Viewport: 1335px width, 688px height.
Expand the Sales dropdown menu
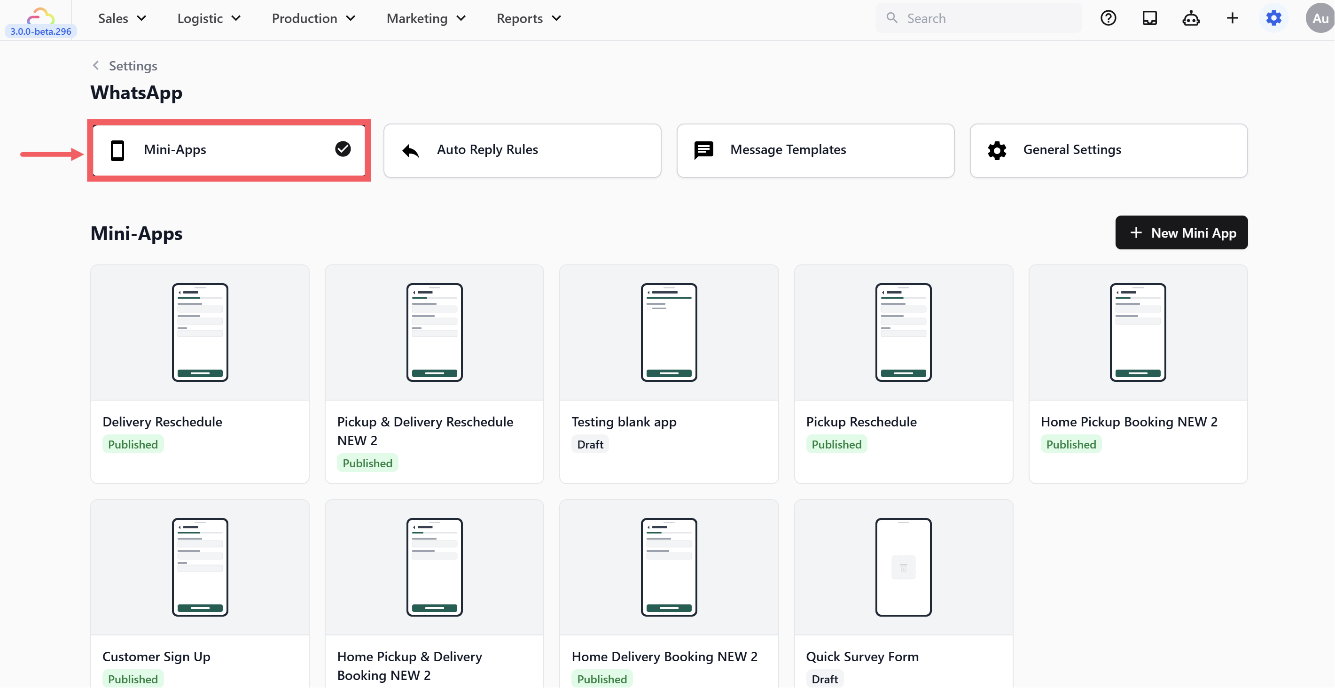coord(122,19)
